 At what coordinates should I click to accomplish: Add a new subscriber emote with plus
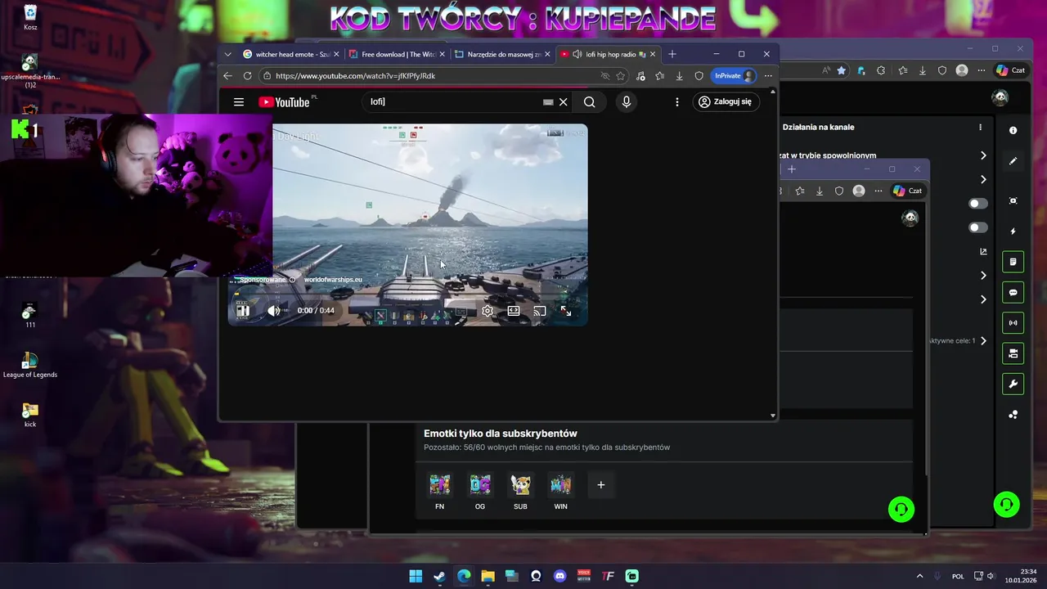click(600, 485)
